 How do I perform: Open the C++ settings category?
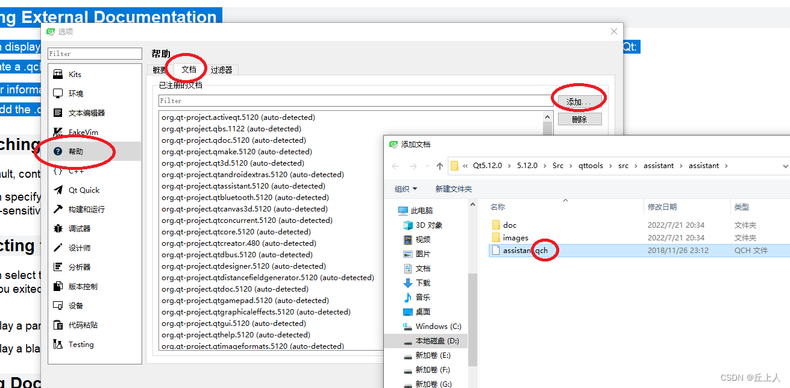[x=95, y=171]
